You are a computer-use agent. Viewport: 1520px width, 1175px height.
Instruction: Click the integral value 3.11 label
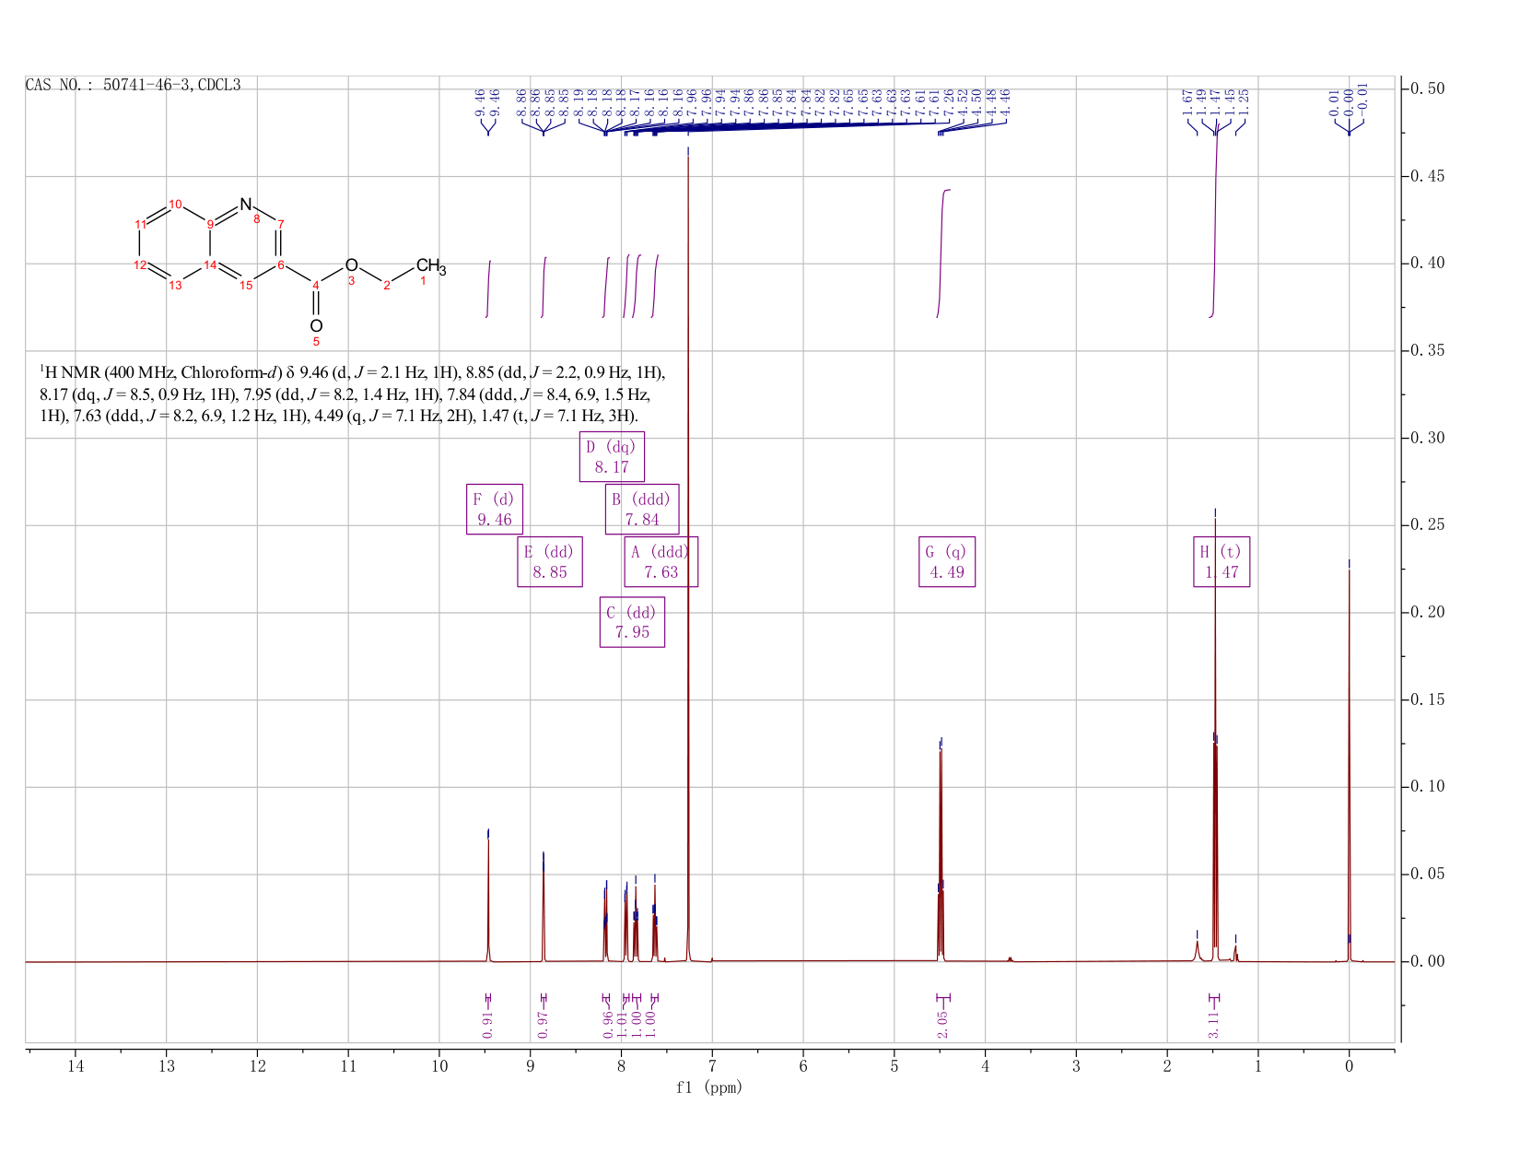click(1214, 1023)
